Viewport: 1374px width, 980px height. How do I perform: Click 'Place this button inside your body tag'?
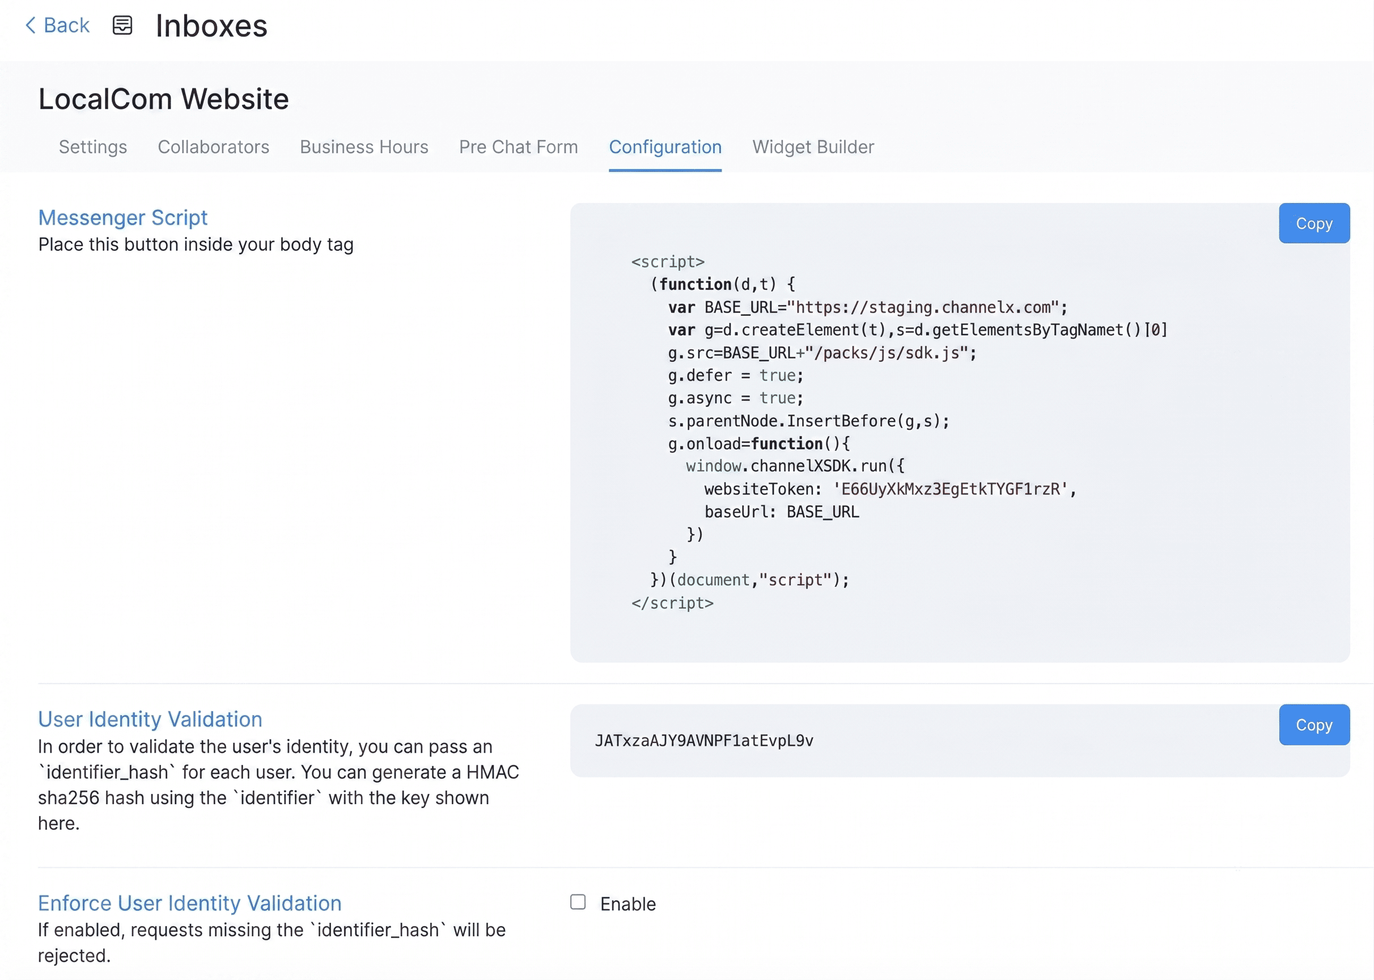(196, 244)
